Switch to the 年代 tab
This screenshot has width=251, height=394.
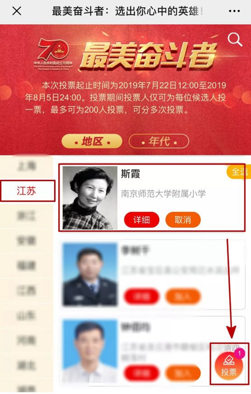(159, 142)
